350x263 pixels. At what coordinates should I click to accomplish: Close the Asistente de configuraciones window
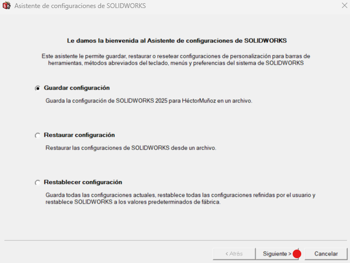coord(345,5)
